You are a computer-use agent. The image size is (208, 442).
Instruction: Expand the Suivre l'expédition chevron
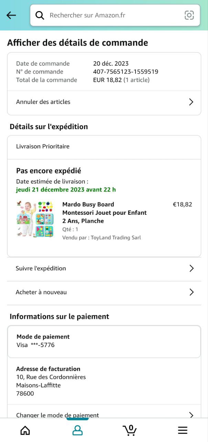click(191, 268)
